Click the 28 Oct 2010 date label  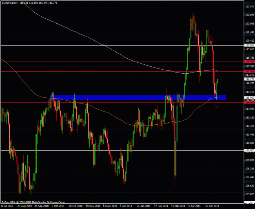(x=76, y=206)
